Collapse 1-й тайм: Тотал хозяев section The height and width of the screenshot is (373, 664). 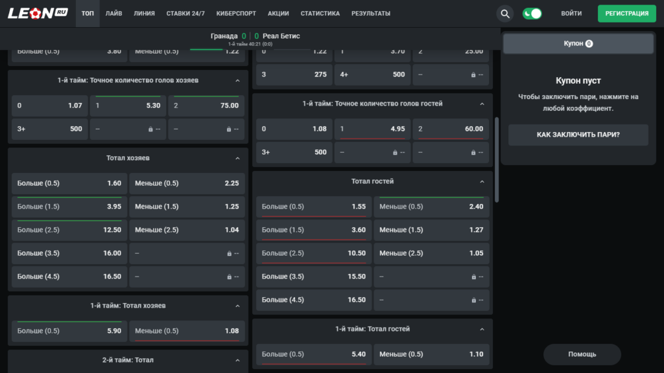pos(237,306)
